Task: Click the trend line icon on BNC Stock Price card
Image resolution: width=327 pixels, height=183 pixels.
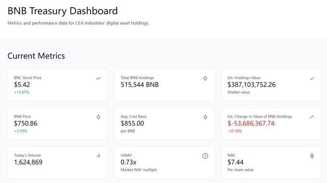Action: pos(98,78)
